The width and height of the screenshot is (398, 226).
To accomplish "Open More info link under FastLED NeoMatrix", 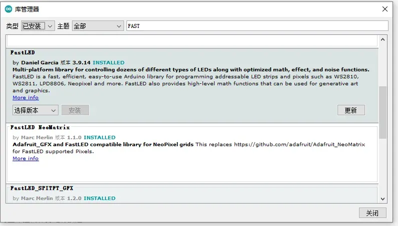I will coord(25,159).
